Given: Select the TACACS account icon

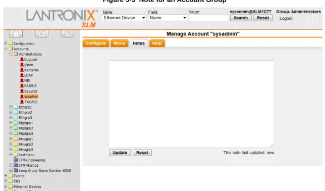Looking at the screenshot, I should point(22,102).
